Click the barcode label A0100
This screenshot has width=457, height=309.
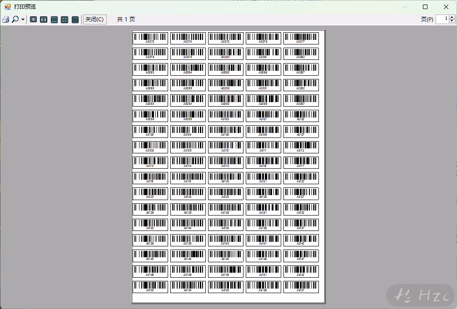click(x=226, y=116)
